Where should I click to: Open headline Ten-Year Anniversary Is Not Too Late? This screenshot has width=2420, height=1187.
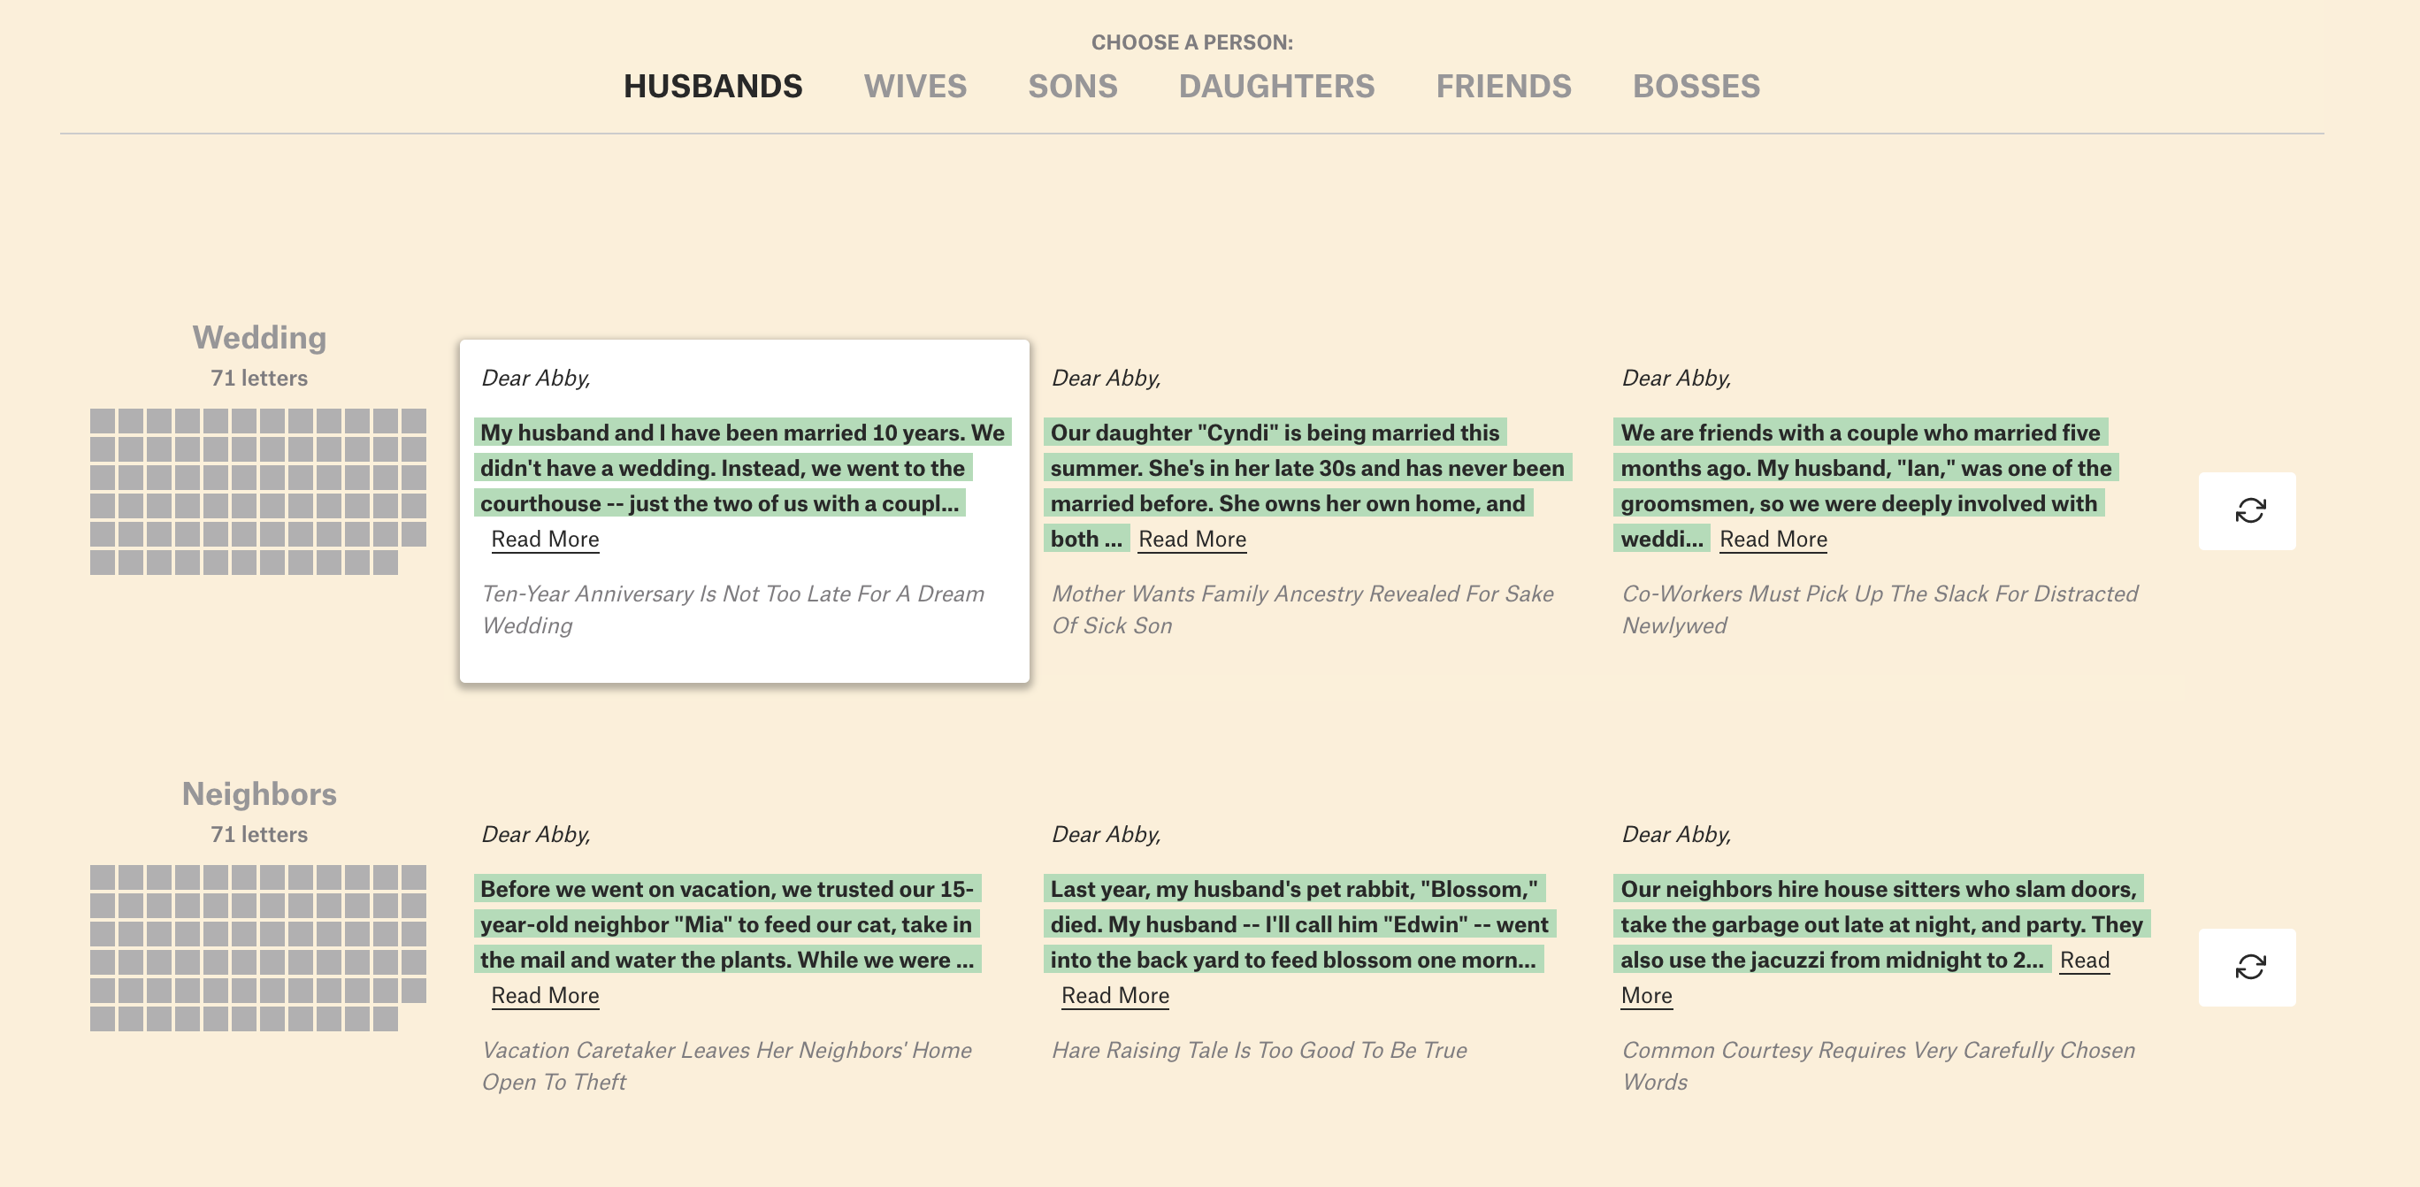coord(732,609)
